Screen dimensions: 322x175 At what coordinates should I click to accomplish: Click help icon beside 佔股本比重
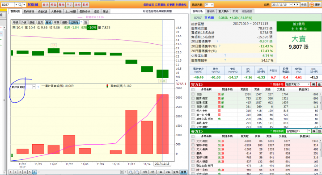pyautogui.click(x=225, y=55)
